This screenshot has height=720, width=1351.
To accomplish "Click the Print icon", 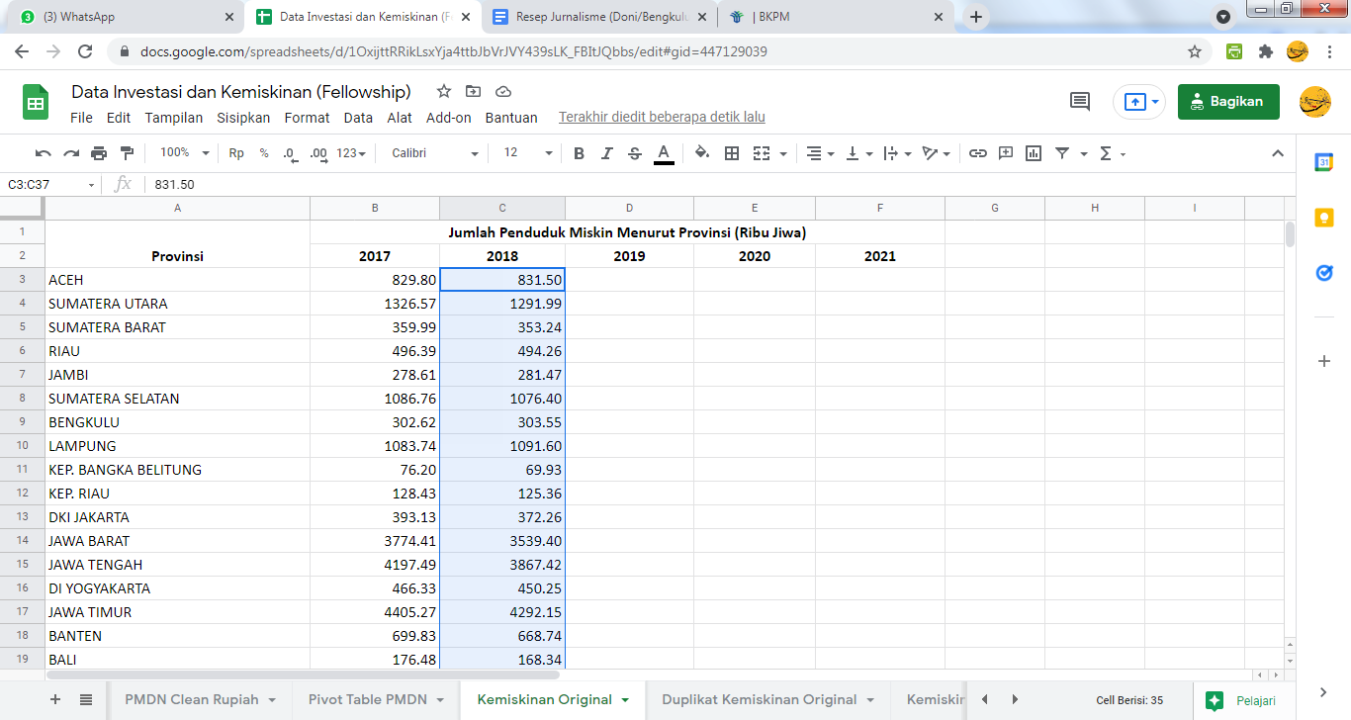I will pos(99,153).
